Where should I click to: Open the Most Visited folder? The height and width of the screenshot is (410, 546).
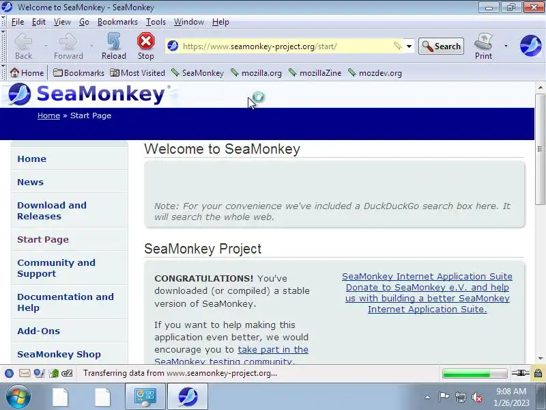(x=138, y=73)
